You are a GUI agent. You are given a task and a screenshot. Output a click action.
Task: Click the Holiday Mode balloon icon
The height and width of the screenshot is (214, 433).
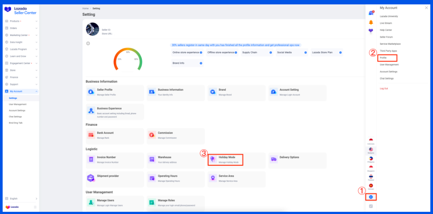213,159
